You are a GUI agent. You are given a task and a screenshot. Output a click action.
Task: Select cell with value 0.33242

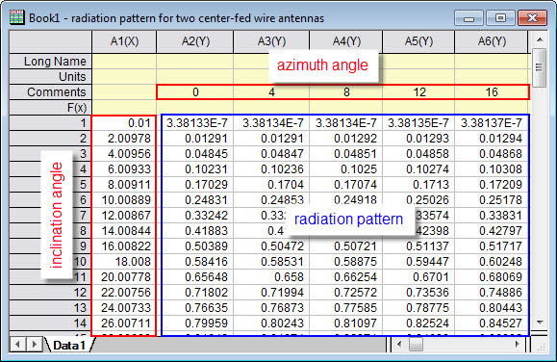(195, 216)
